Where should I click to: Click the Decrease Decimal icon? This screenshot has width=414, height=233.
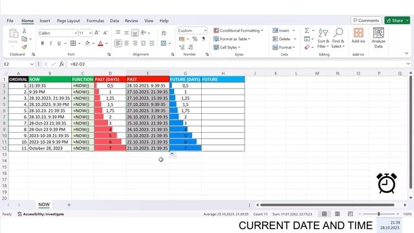(x=191, y=47)
